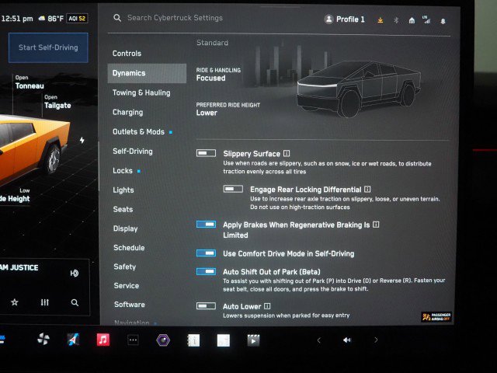Tap the Cybertruck wireframe illustration
The height and width of the screenshot is (373, 497).
[358, 89]
